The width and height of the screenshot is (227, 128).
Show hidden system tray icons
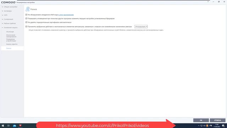[199, 126]
